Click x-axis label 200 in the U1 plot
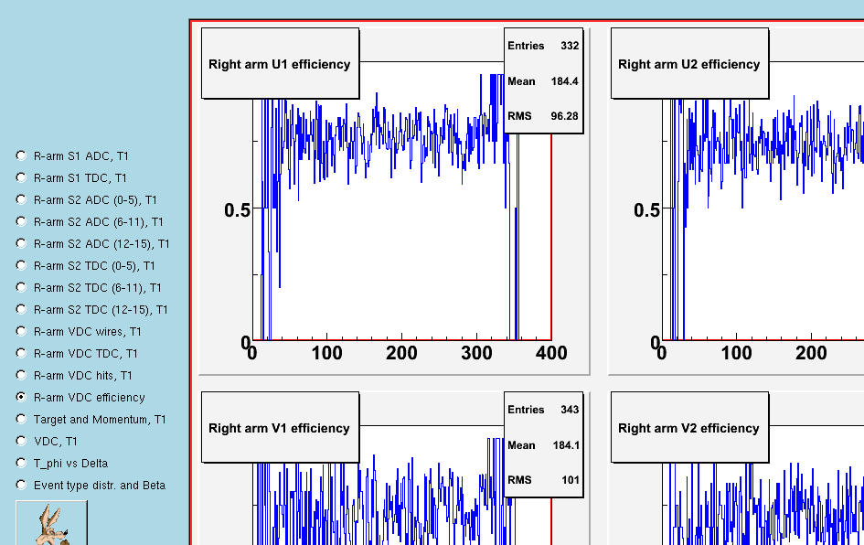The height and width of the screenshot is (545, 864). tap(401, 353)
